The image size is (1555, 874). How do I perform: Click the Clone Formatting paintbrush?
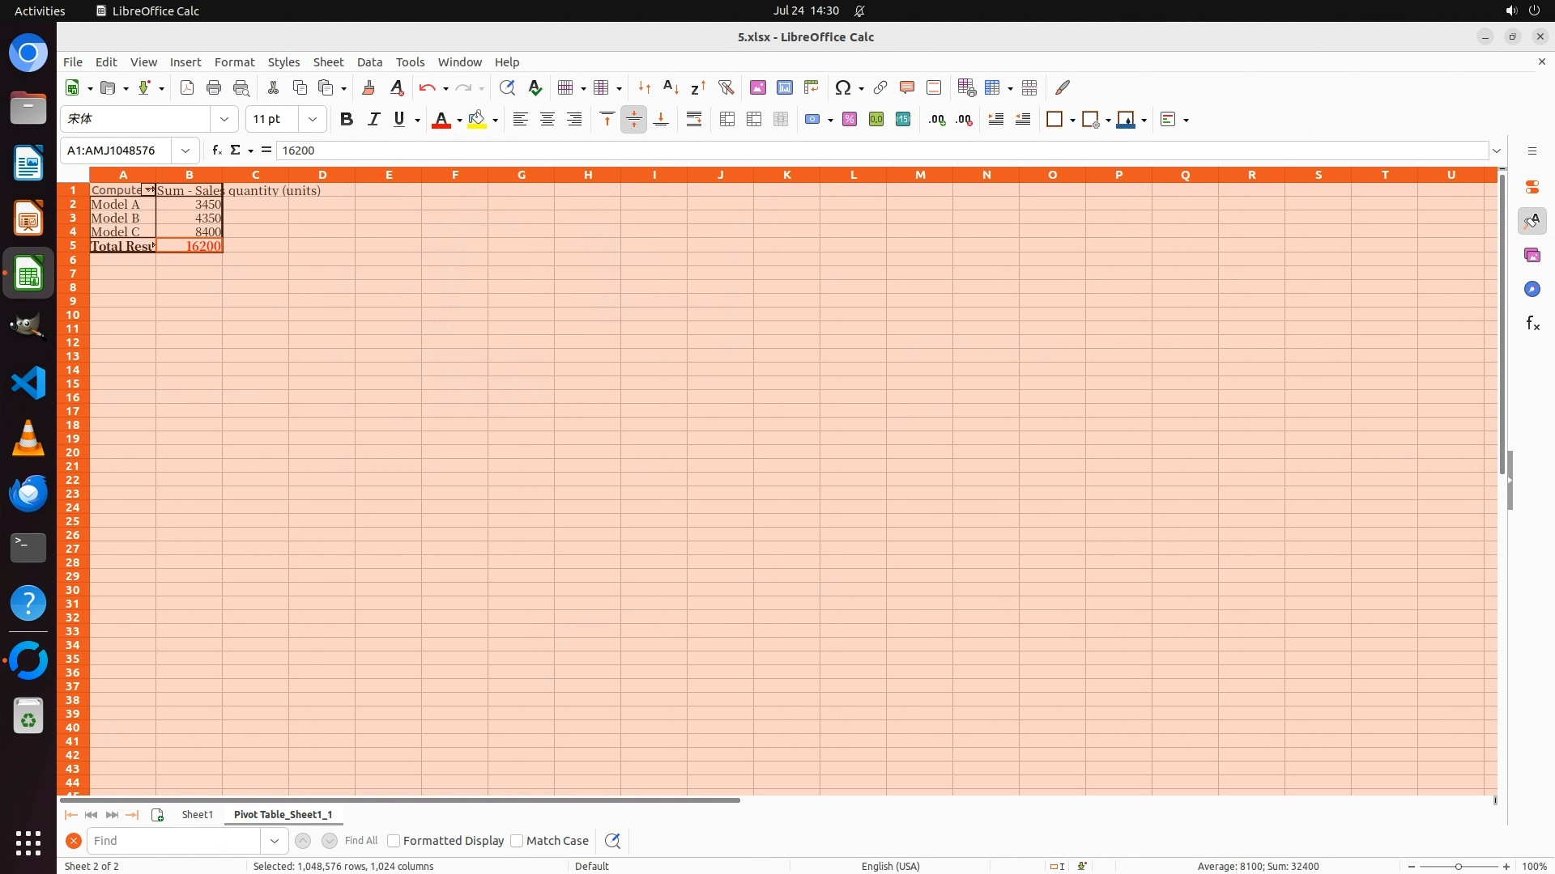point(369,87)
